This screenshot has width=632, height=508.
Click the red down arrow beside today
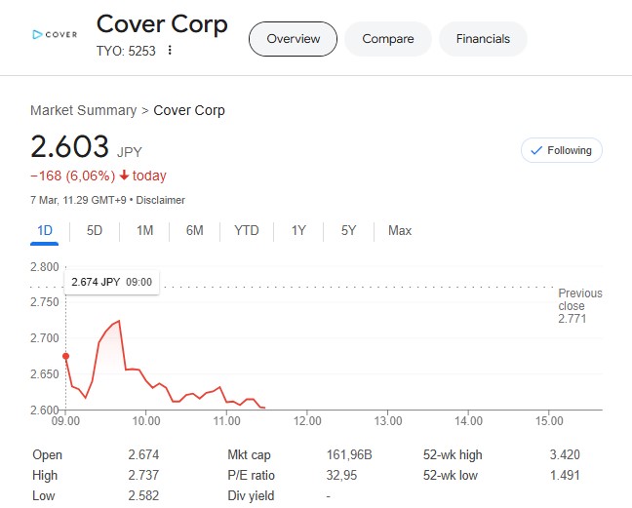tap(124, 176)
